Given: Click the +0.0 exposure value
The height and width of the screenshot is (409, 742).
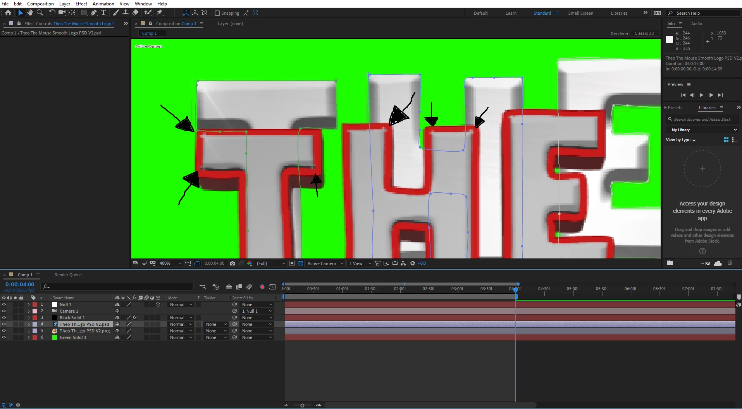Looking at the screenshot, I should [422, 263].
